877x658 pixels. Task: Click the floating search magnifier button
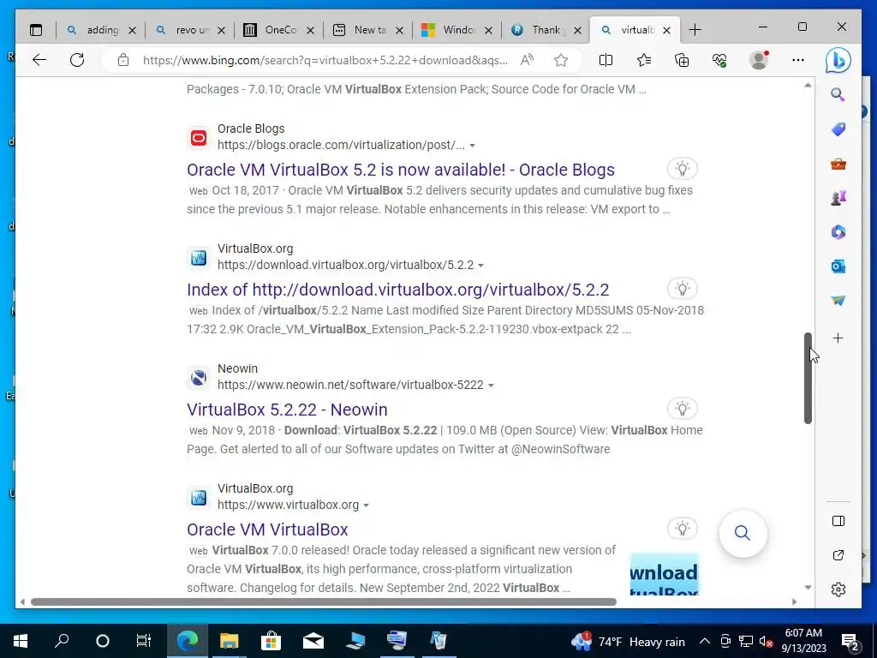(743, 533)
